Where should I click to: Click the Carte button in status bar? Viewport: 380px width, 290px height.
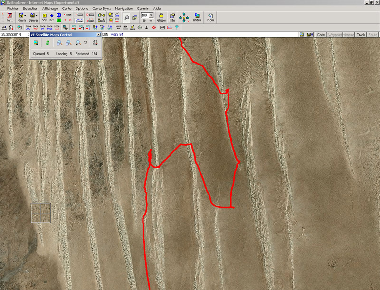click(321, 35)
